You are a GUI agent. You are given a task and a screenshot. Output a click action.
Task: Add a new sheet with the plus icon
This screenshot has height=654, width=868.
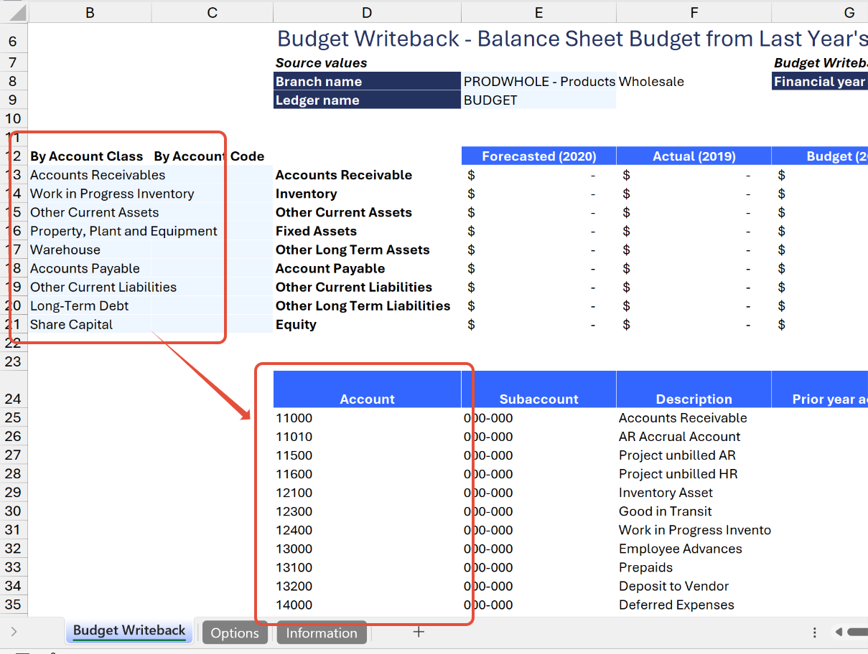pyautogui.click(x=419, y=632)
